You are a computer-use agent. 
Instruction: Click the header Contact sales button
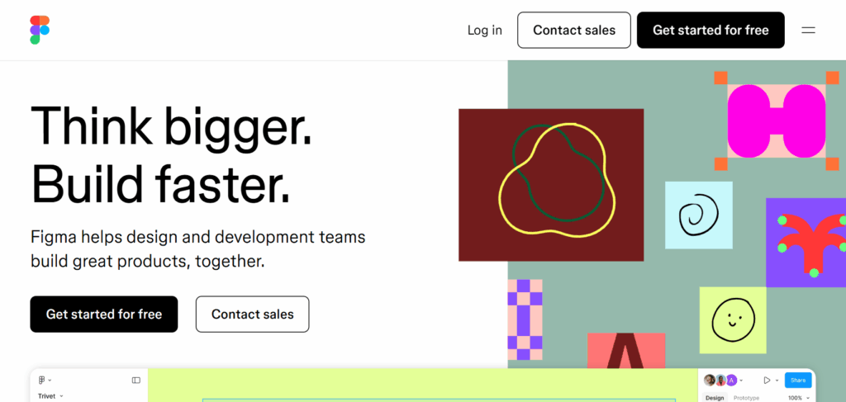coord(574,31)
